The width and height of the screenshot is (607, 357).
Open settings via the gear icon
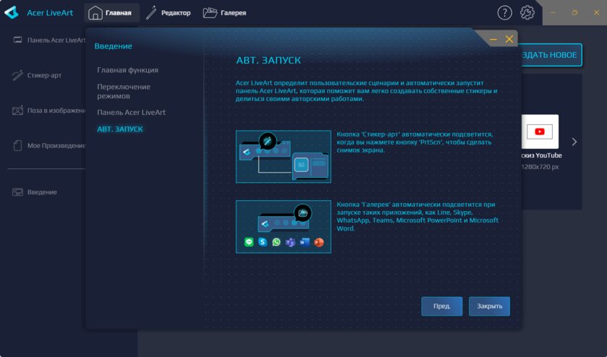[528, 12]
